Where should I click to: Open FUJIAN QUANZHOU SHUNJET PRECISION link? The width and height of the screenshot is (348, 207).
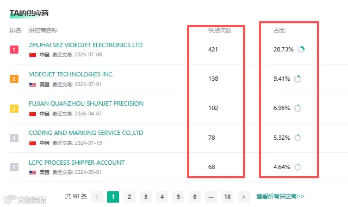pyautogui.click(x=86, y=104)
